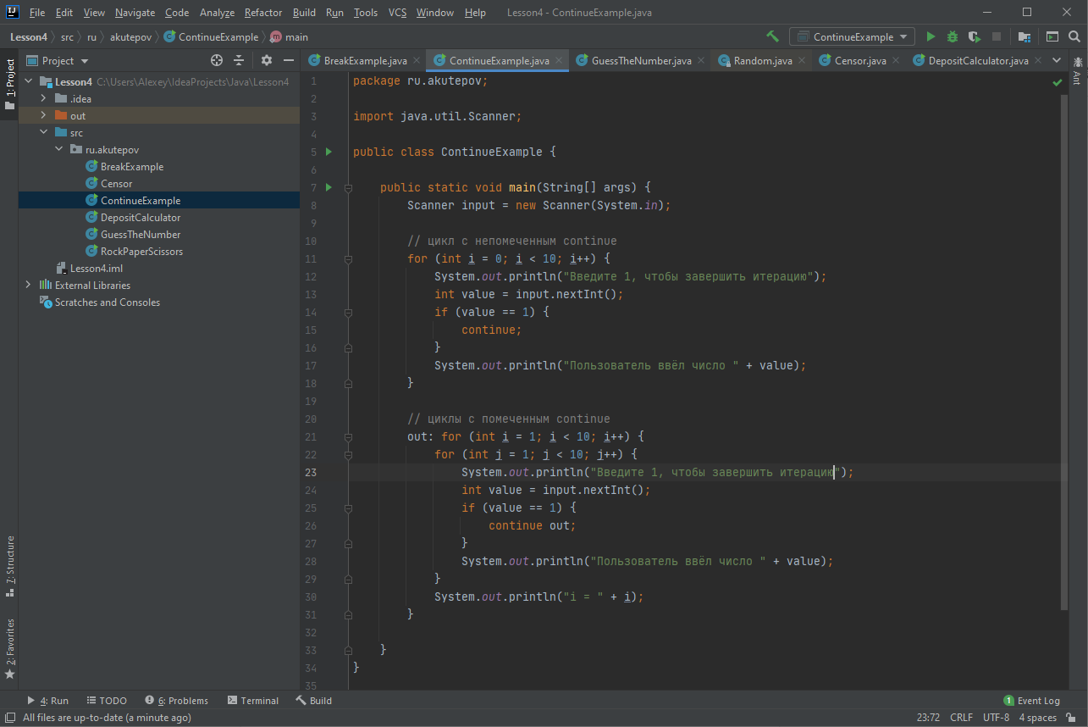Click the Run Anything icon in the toolbar
The width and height of the screenshot is (1088, 727).
1052,36
